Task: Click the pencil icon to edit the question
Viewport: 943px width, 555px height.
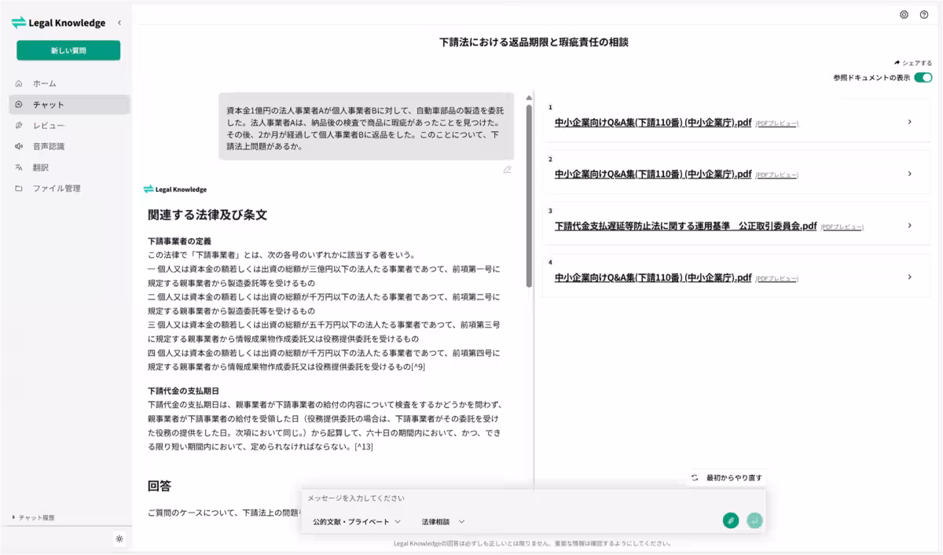Action: [x=508, y=171]
